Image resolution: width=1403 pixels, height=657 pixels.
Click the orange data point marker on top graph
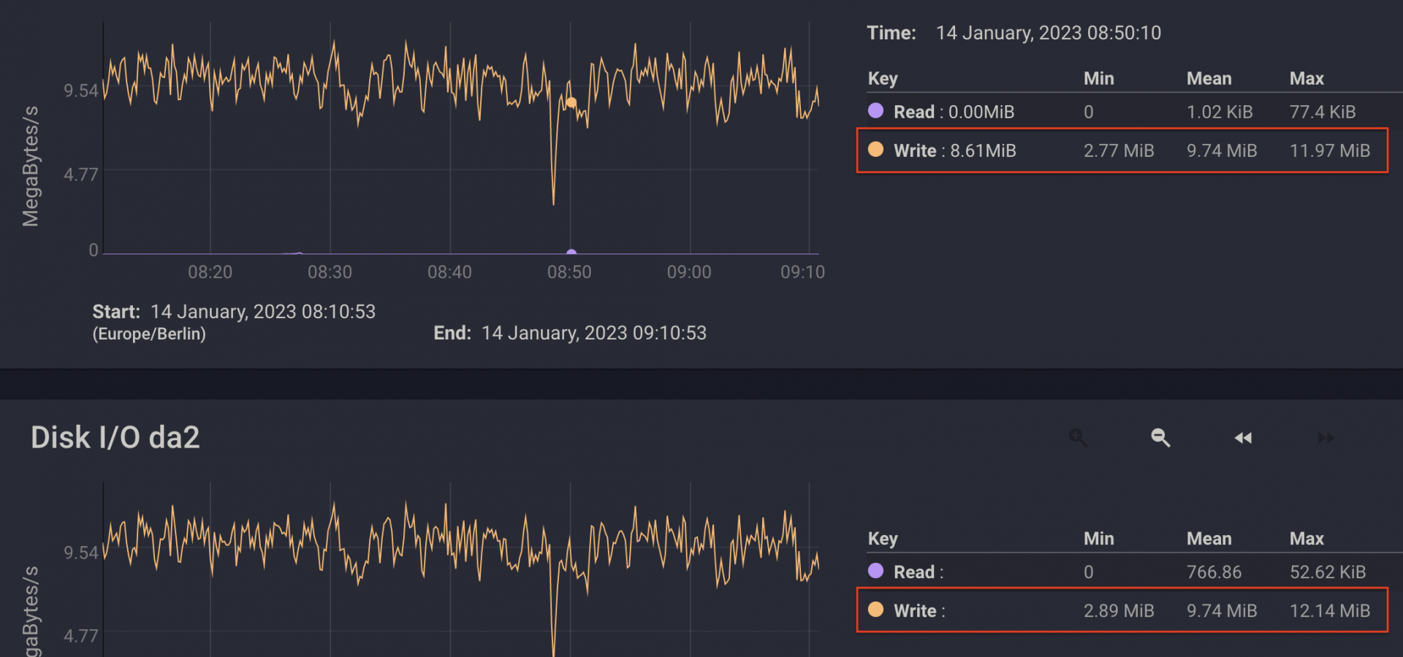click(571, 102)
